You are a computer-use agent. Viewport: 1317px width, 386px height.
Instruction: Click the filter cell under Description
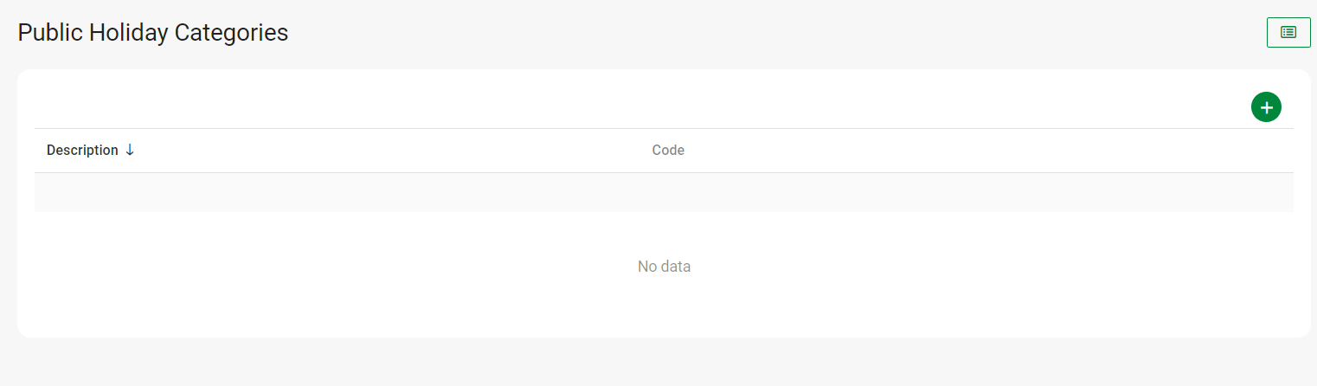[337, 192]
